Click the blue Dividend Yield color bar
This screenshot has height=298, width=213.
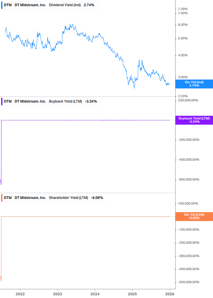click(2, 5)
